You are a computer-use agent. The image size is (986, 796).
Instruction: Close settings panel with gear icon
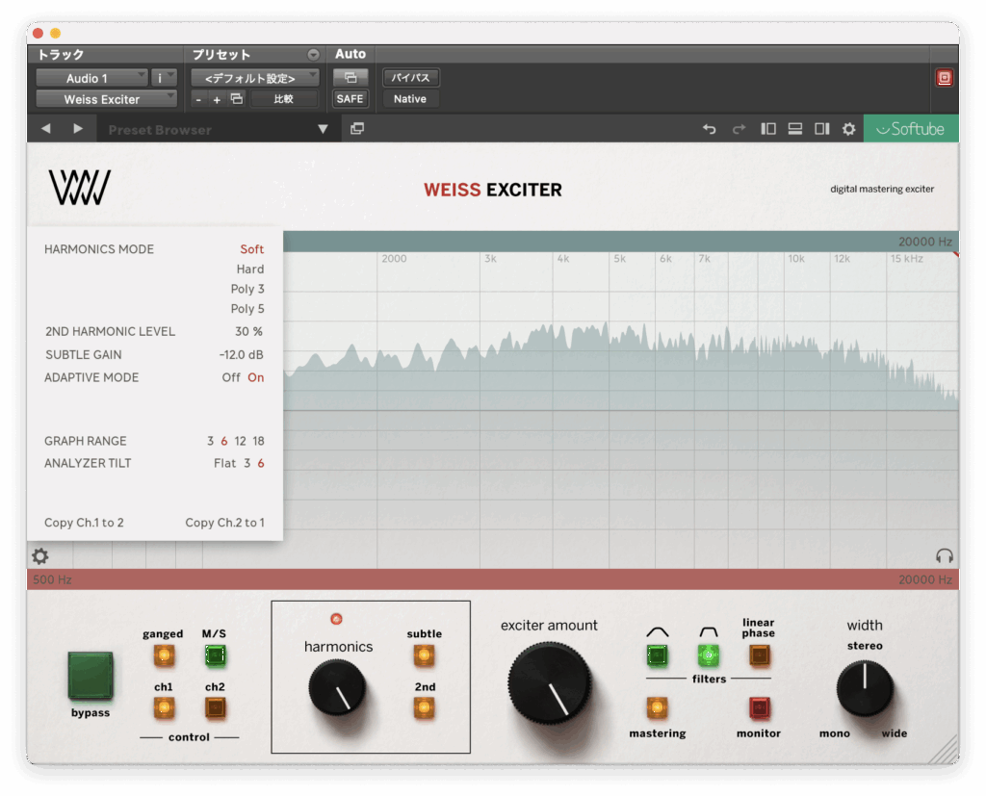click(x=40, y=555)
